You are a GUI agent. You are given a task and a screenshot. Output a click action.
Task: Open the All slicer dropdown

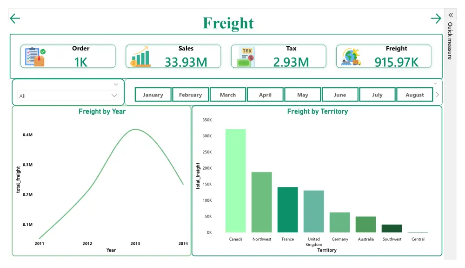(x=114, y=96)
